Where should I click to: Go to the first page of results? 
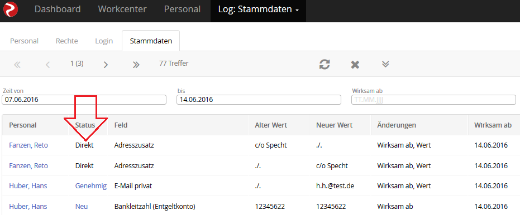point(17,65)
